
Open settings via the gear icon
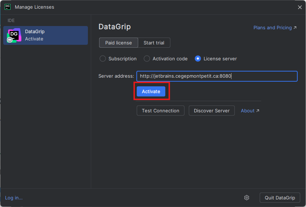click(x=247, y=198)
